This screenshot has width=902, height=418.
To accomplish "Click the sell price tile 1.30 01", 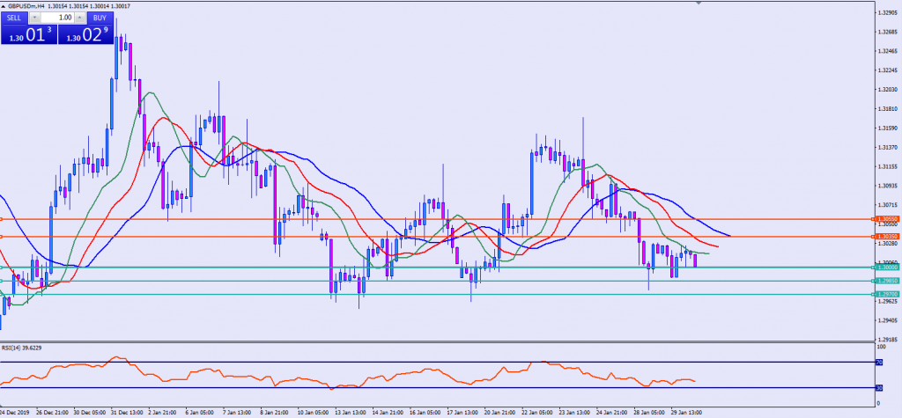I will pyautogui.click(x=28, y=35).
